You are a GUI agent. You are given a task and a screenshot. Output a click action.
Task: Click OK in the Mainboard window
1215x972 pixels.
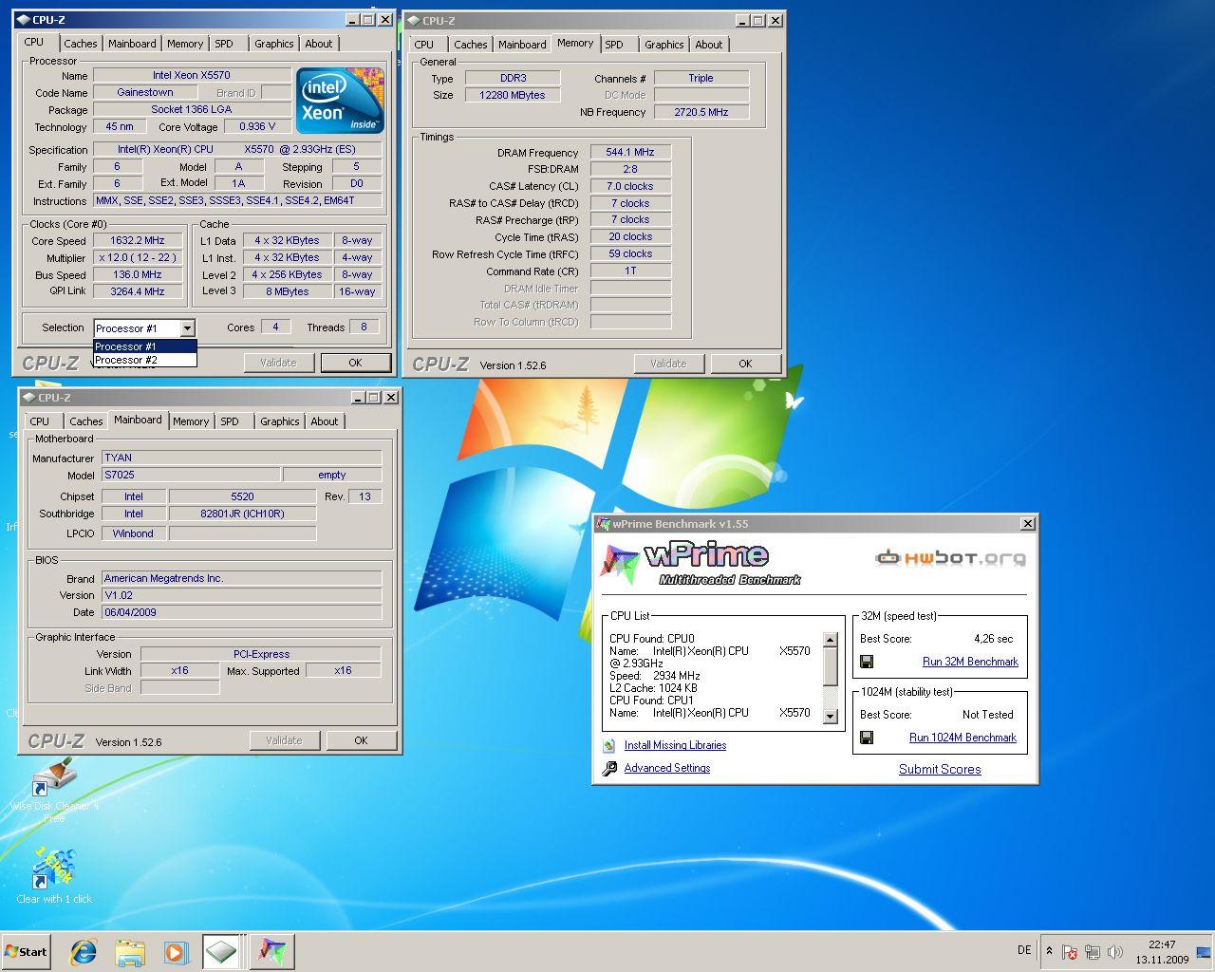[x=361, y=740]
